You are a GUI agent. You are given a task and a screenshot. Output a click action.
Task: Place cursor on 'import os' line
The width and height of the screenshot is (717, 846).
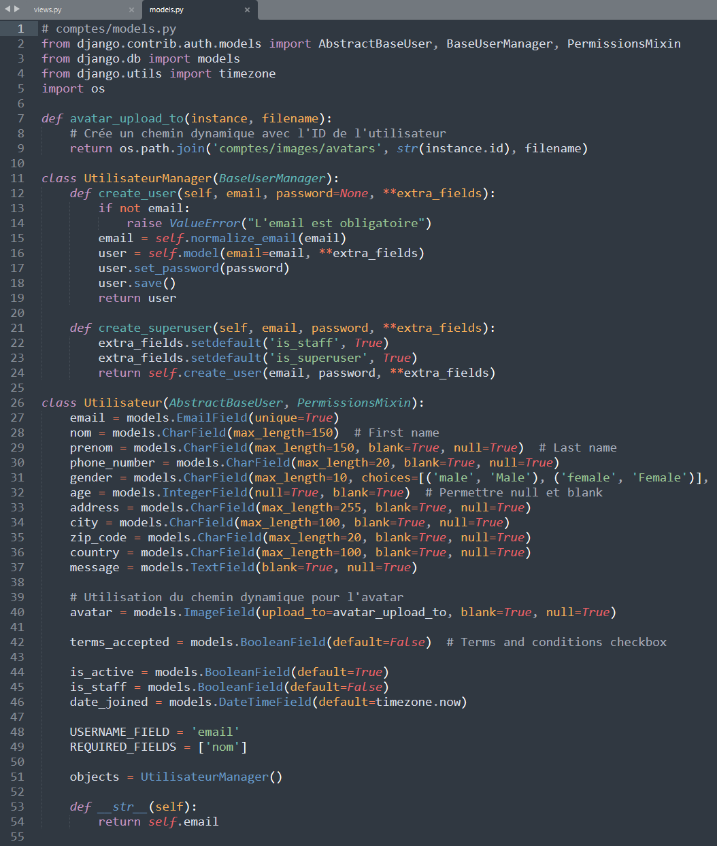(x=73, y=88)
